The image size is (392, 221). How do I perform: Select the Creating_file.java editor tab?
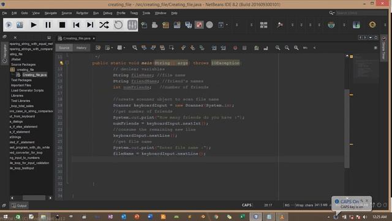click(x=77, y=38)
